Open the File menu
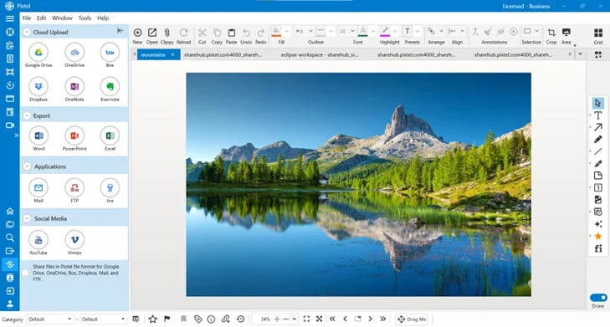Image resolution: width=610 pixels, height=327 pixels. 27,18
